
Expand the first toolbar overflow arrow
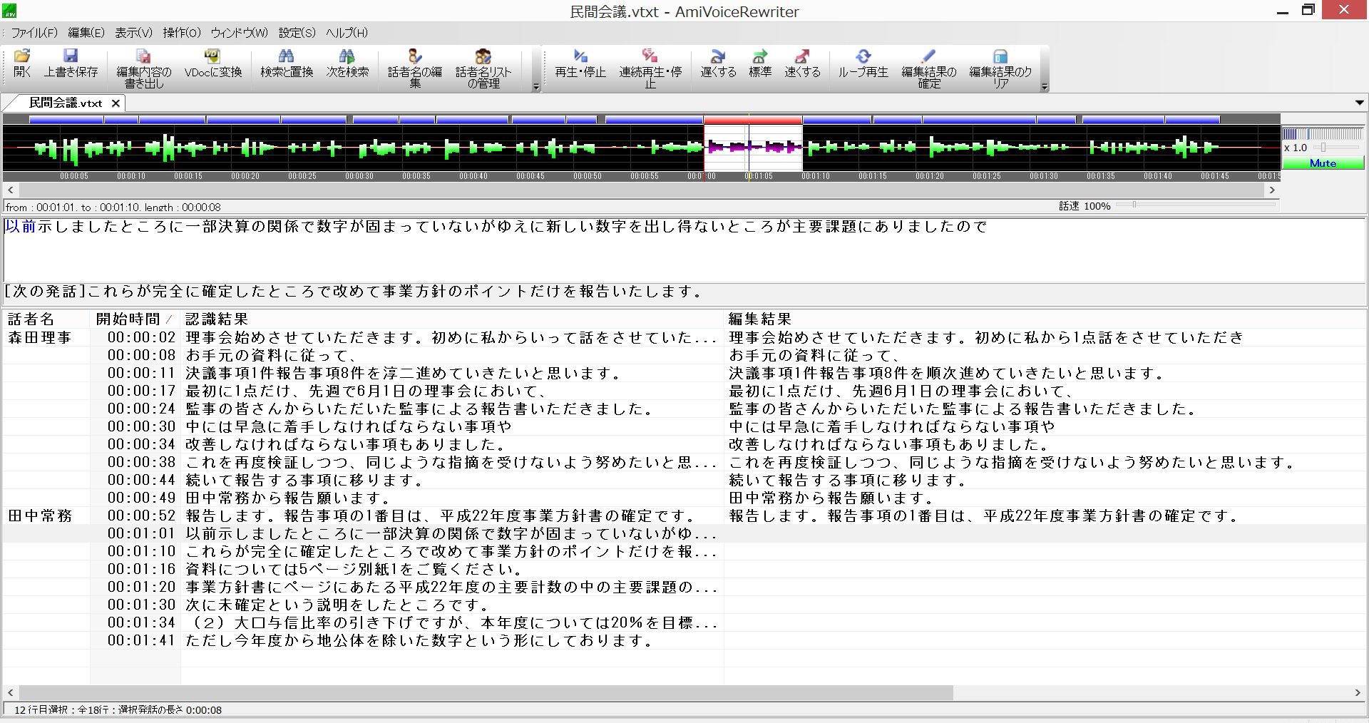pos(536,87)
